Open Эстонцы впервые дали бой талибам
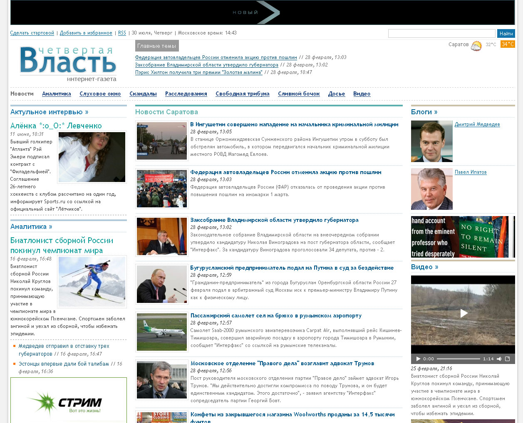This screenshot has height=423, width=523. [x=64, y=364]
